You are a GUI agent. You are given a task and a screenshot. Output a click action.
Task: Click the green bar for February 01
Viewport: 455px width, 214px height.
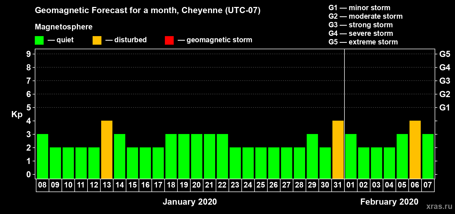pos(351,156)
